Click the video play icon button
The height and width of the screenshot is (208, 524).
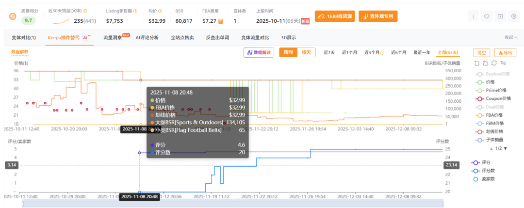point(500,16)
